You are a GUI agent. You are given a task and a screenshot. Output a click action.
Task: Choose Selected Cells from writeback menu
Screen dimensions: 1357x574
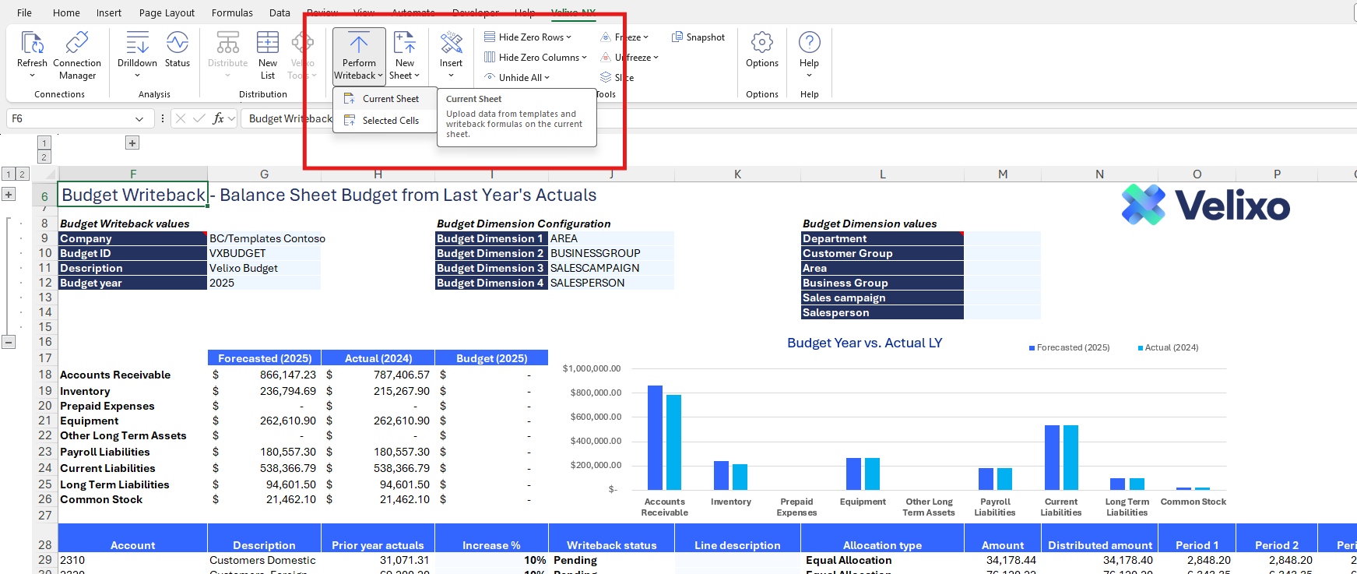pos(390,121)
